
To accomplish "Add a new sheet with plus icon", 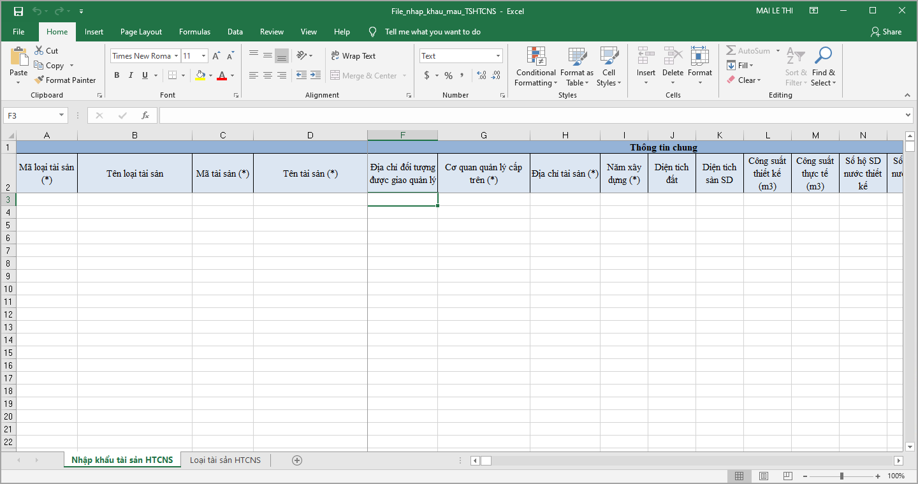I will click(296, 460).
